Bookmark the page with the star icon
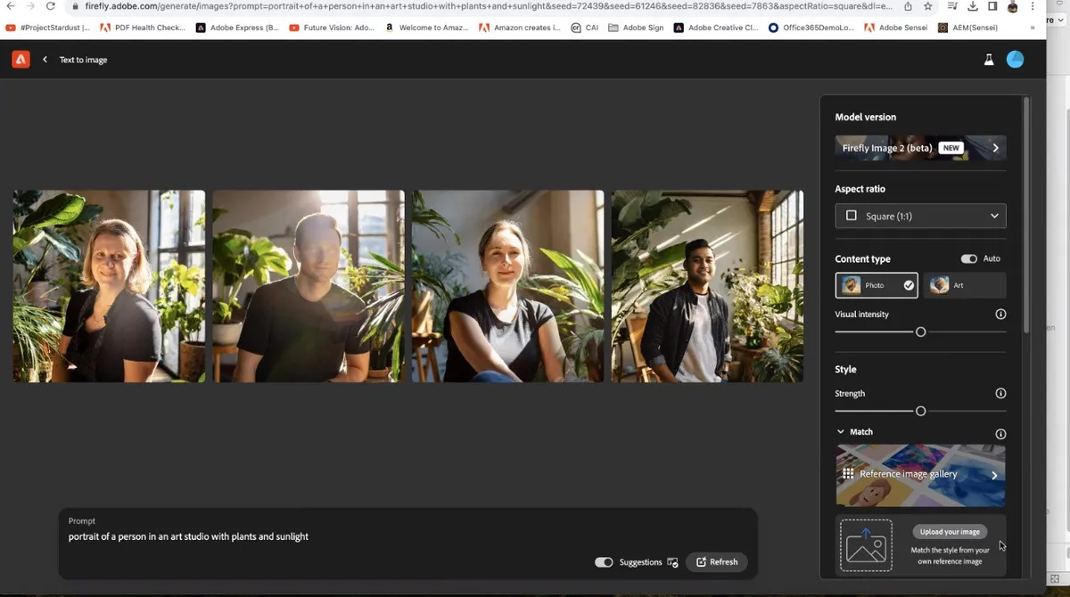 928,6
